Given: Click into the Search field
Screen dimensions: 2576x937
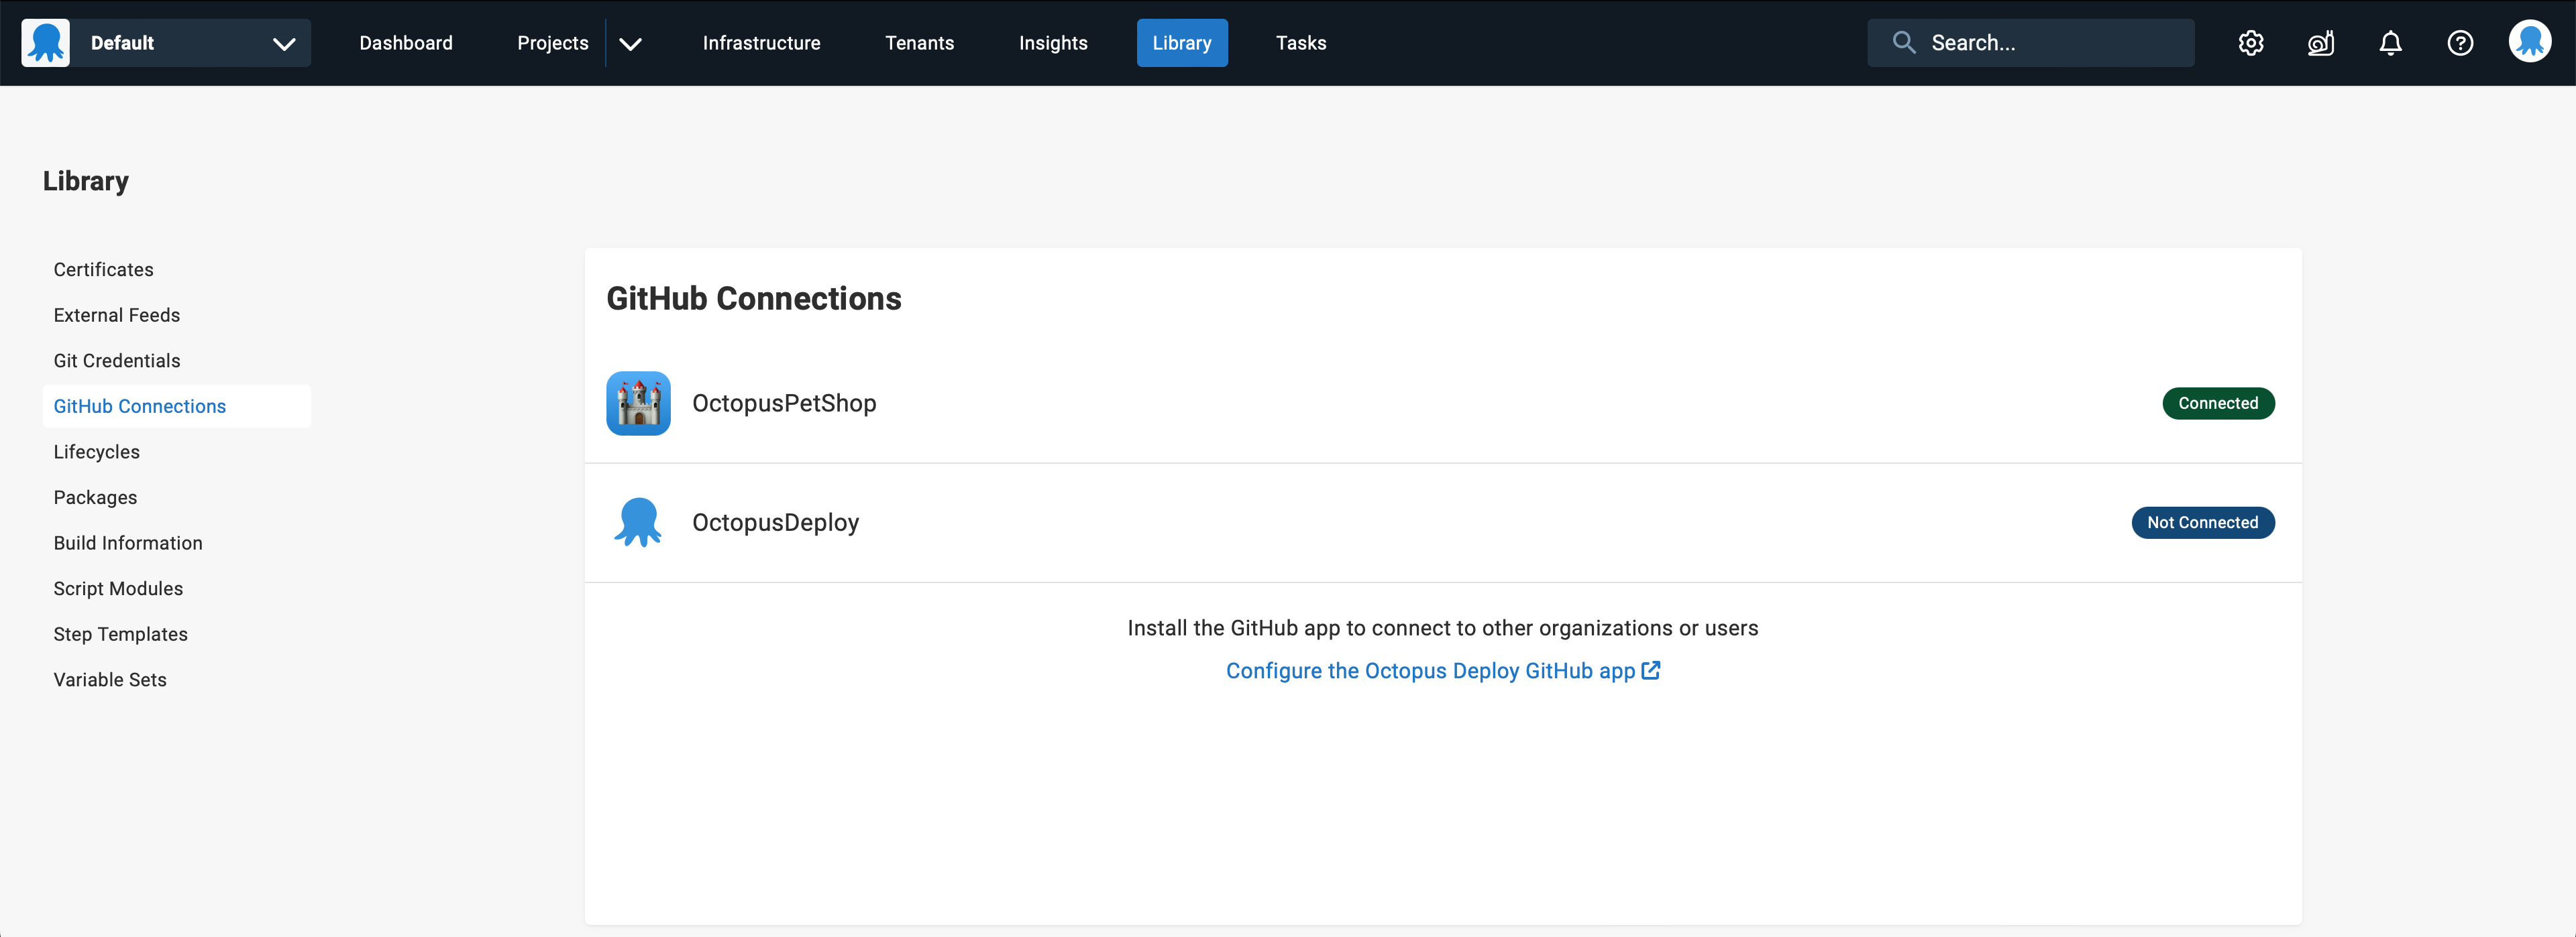Looking at the screenshot, I should pyautogui.click(x=2030, y=42).
